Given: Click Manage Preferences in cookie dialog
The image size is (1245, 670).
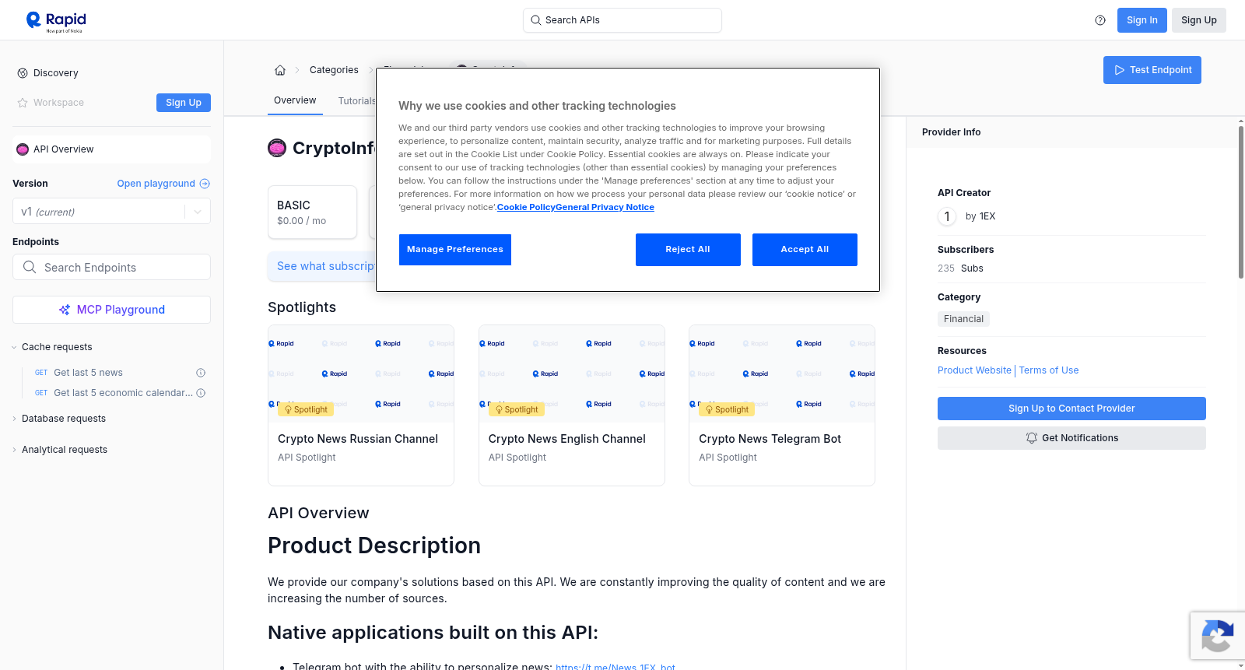Looking at the screenshot, I should coord(455,250).
